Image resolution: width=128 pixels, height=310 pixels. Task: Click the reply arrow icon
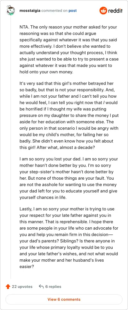coord(41,287)
